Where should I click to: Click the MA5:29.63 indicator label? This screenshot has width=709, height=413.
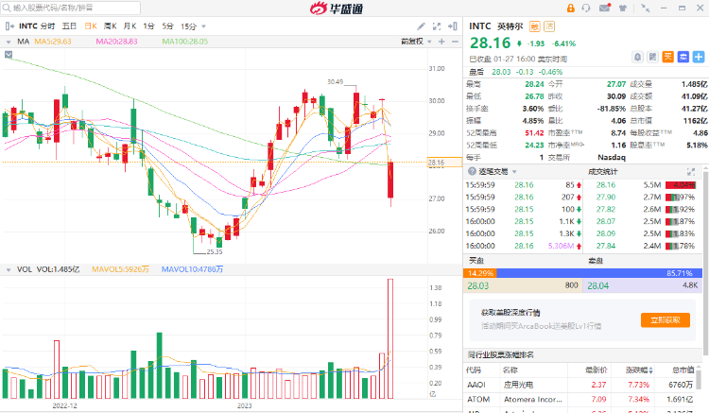(x=53, y=42)
